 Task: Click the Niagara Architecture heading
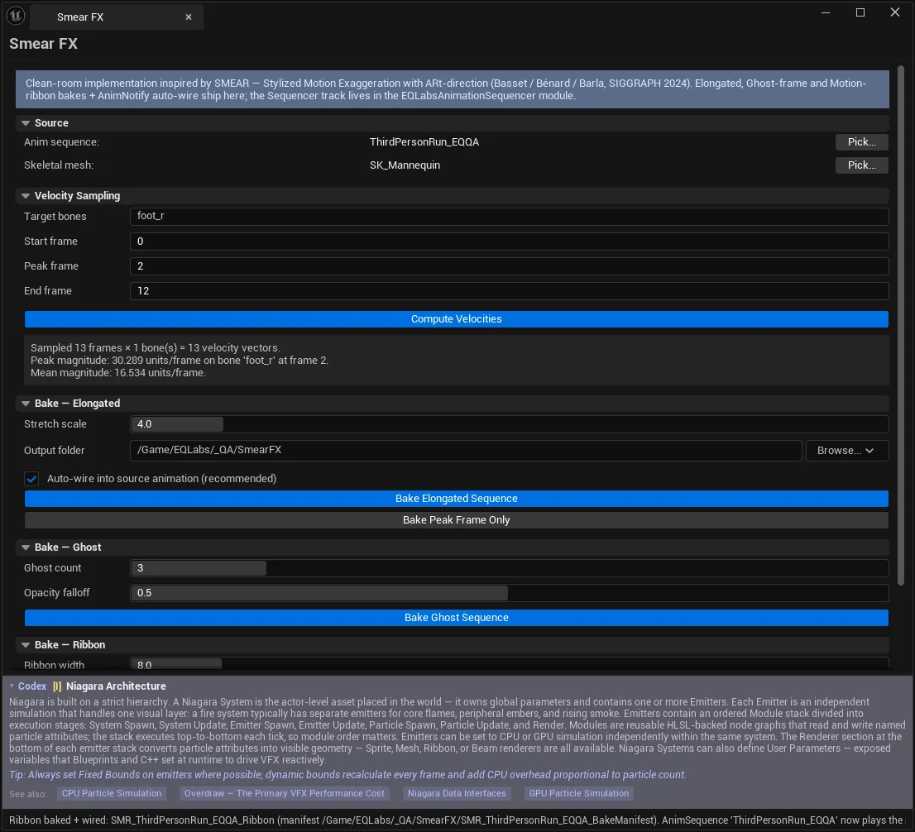[116, 686]
